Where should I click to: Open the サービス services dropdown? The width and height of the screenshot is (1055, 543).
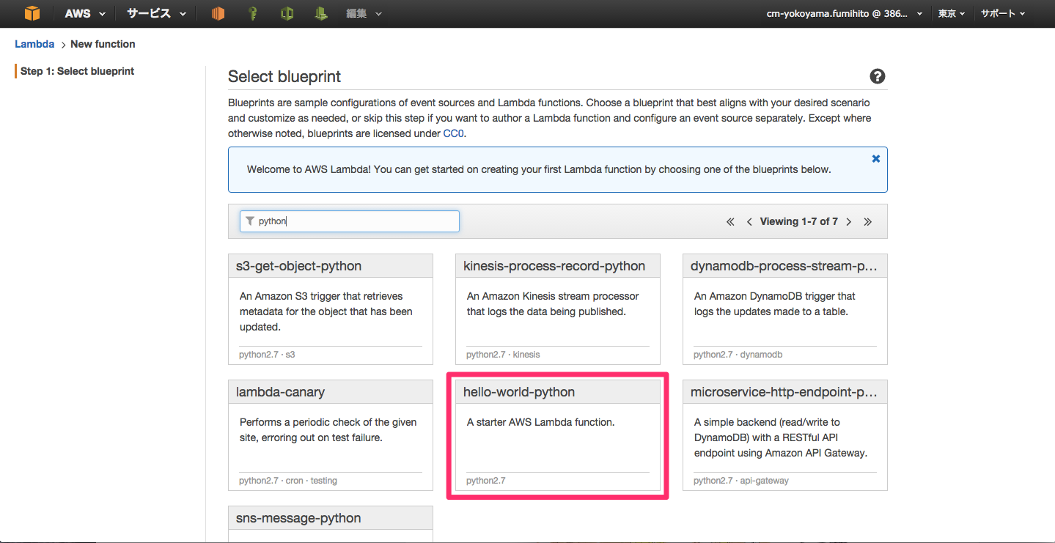[x=156, y=14]
